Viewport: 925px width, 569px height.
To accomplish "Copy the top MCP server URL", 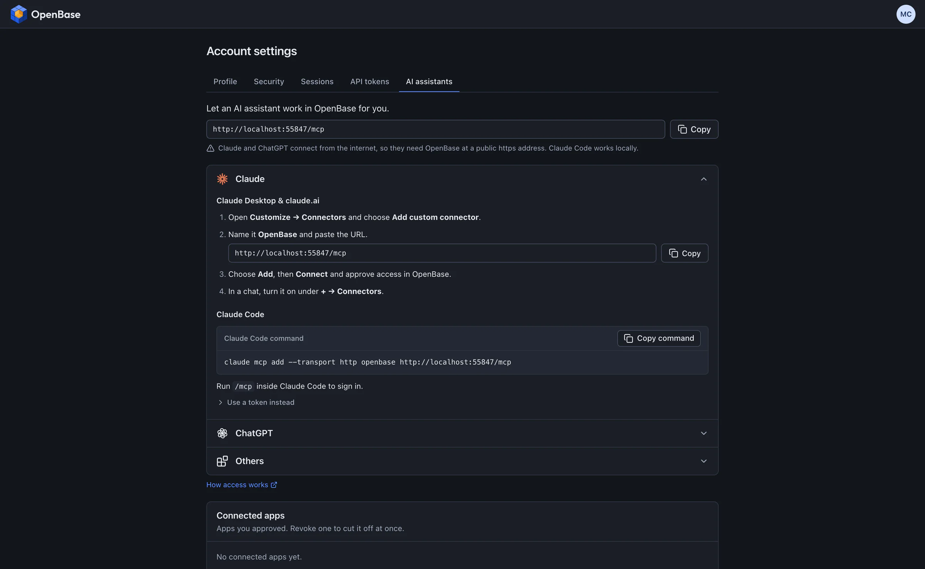I will pyautogui.click(x=694, y=129).
